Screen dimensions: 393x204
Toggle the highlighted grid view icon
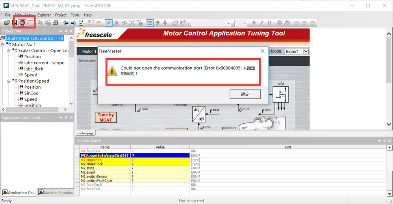tap(149, 23)
